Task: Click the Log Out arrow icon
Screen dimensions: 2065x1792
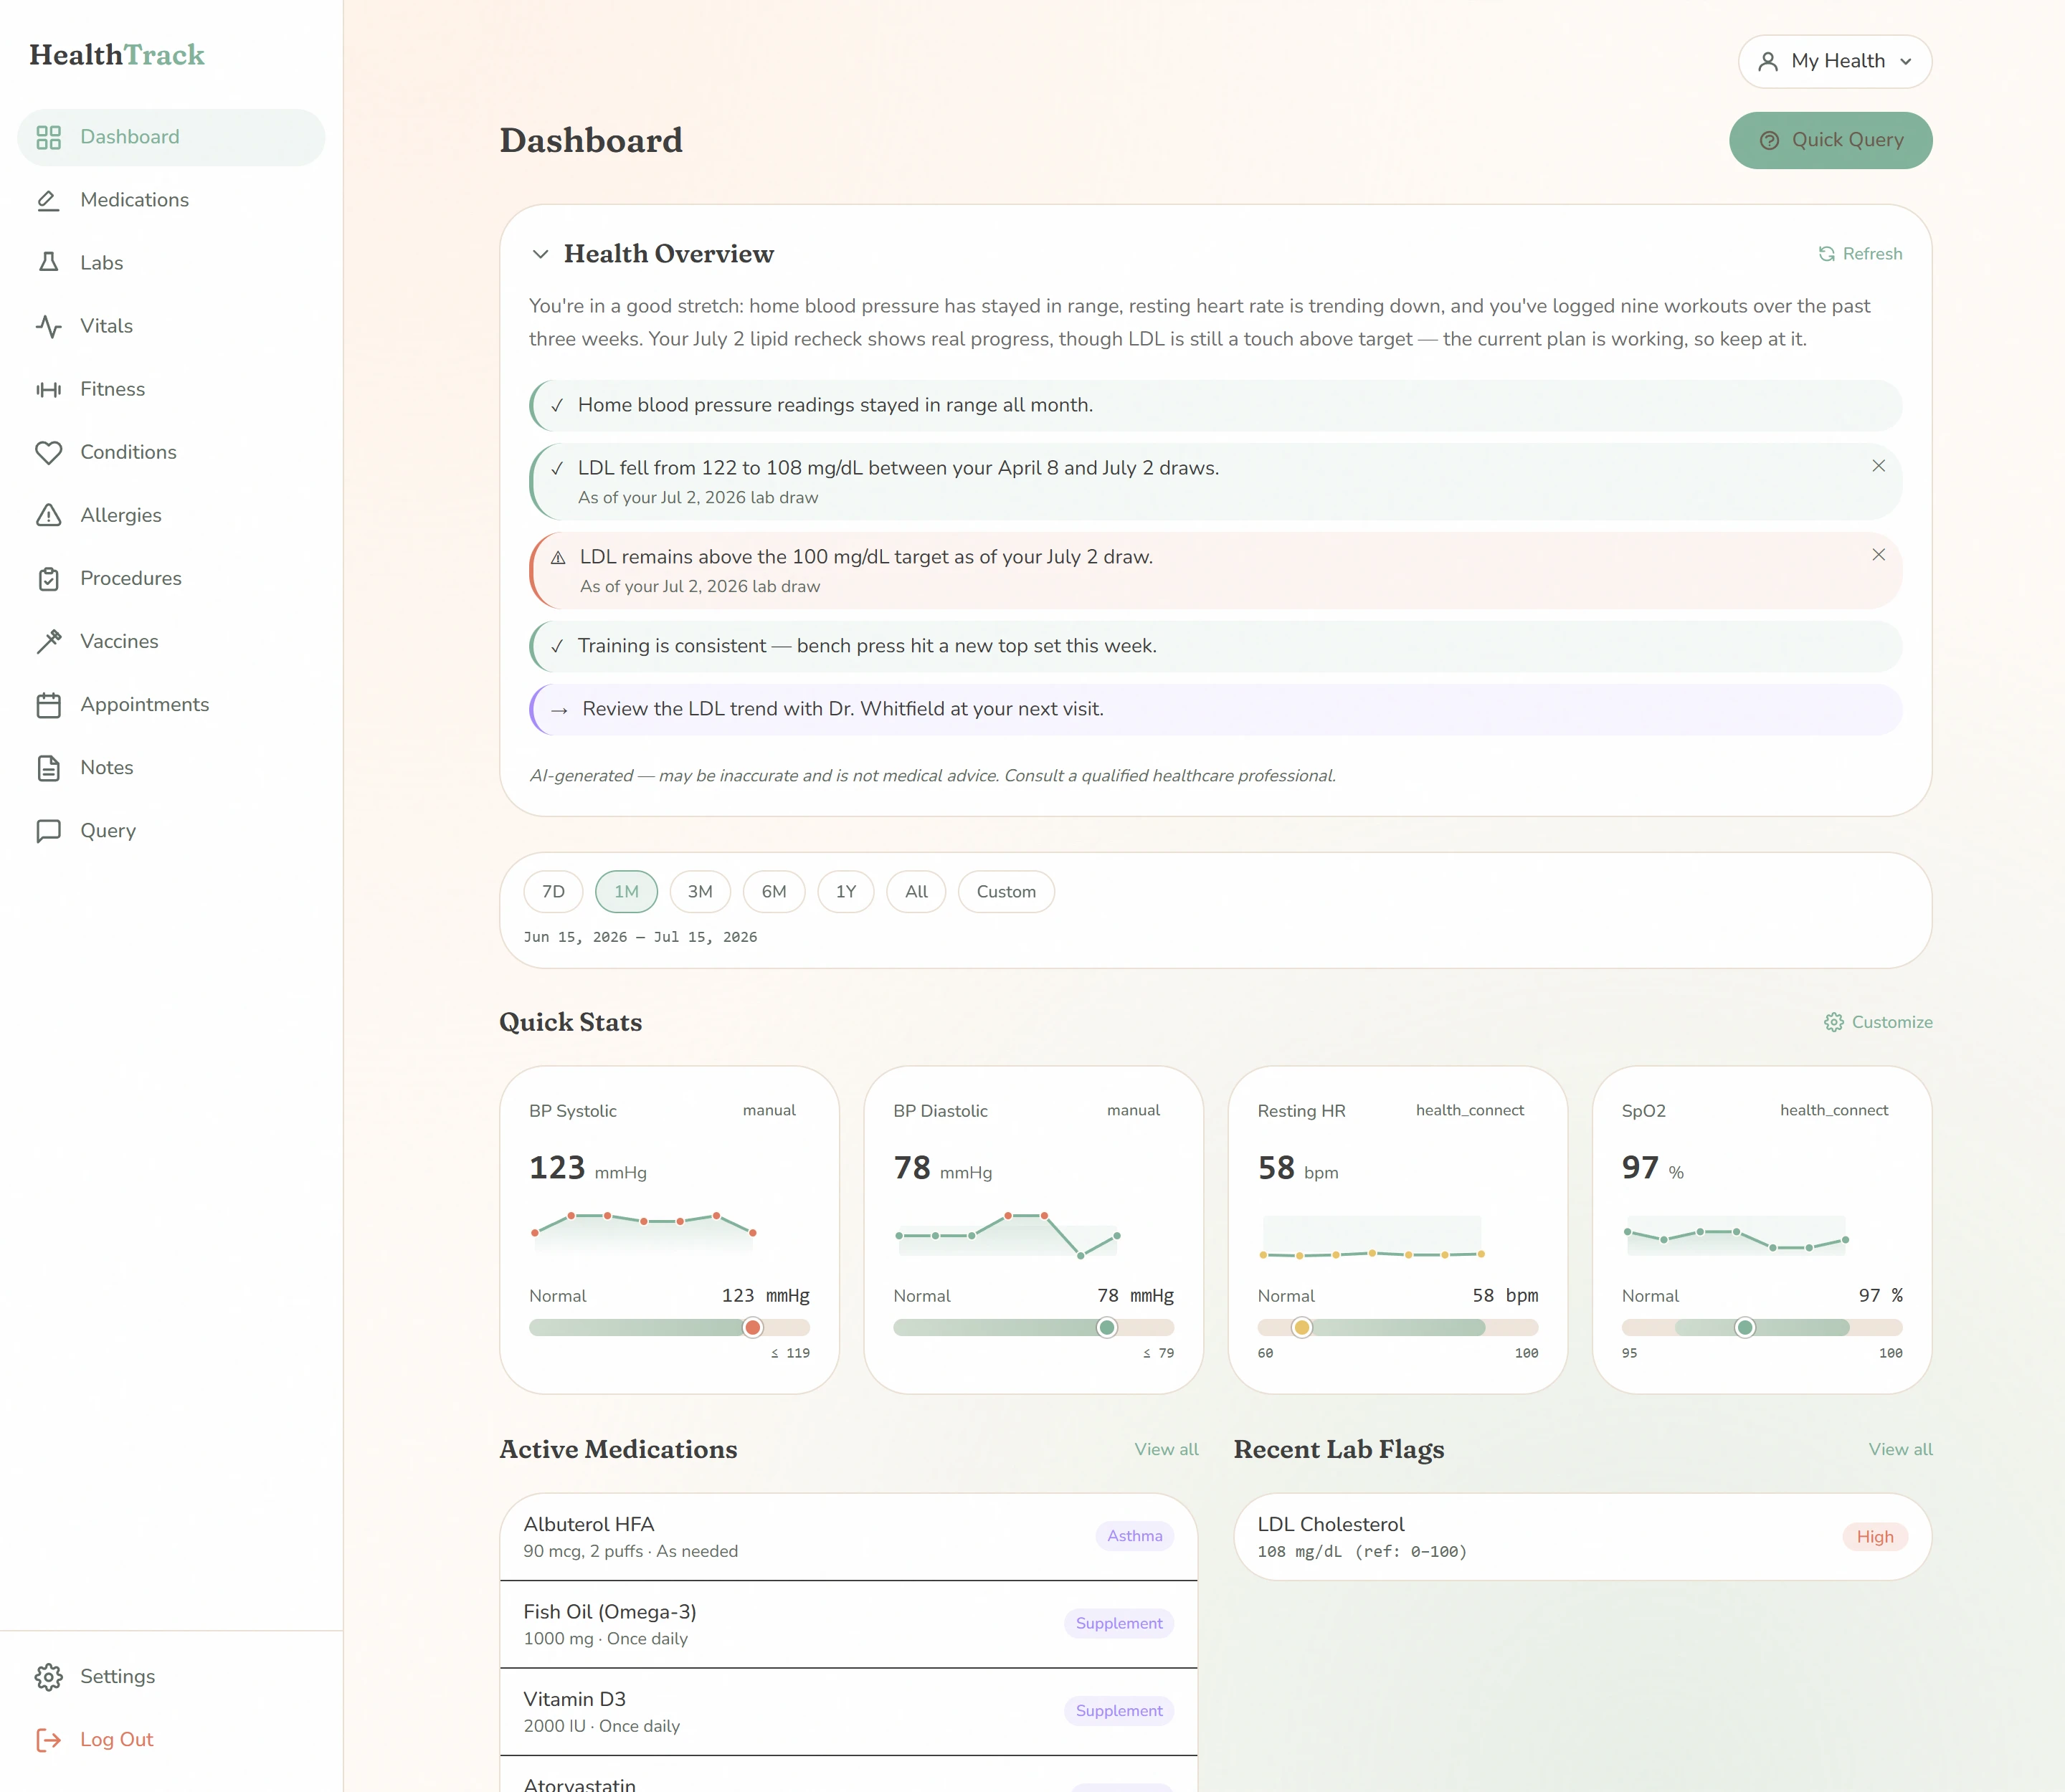Action: (x=48, y=1739)
